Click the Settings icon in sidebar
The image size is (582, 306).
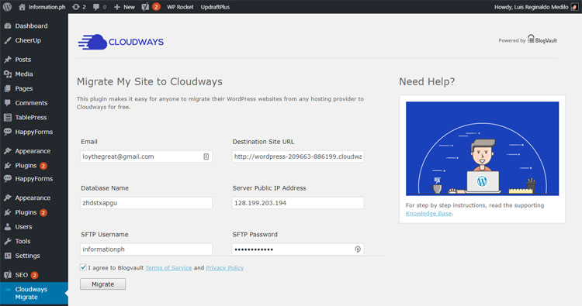tap(8, 256)
